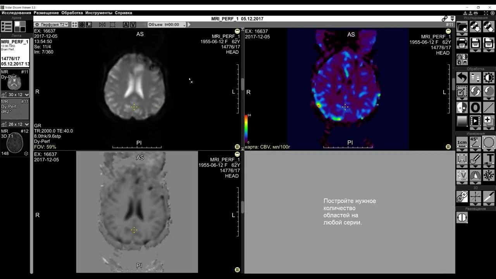This screenshot has height=279, width=496.
Task: Click the bold O tool icon
Action: [x=475, y=107]
